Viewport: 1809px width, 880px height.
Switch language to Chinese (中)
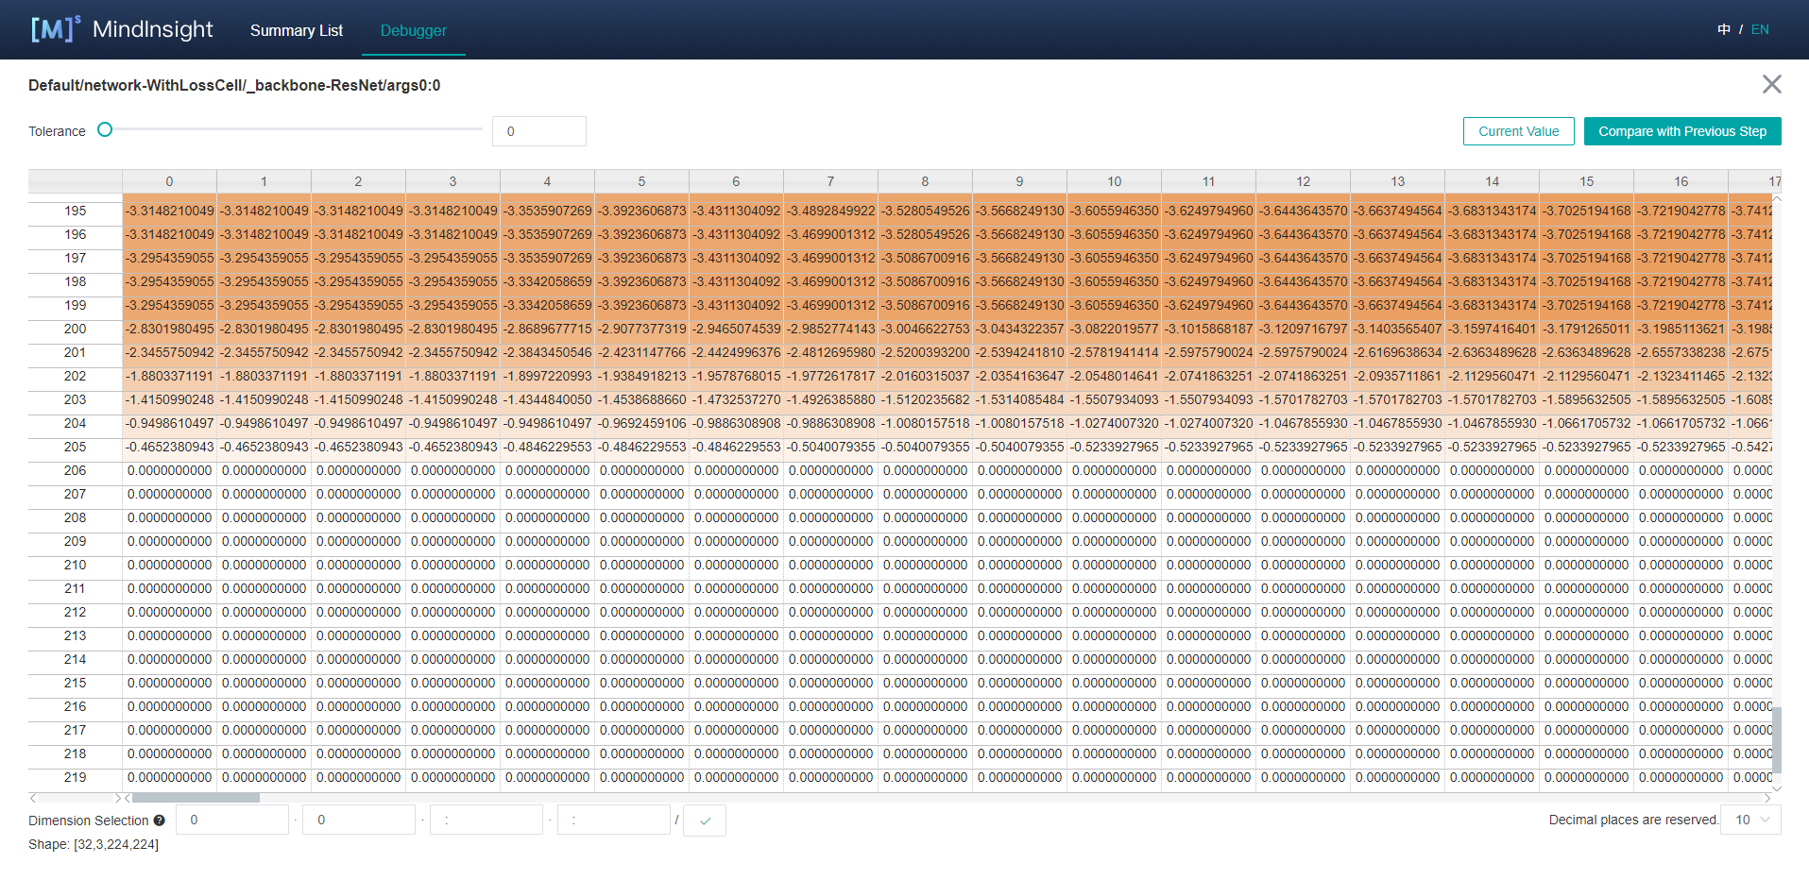point(1724,29)
